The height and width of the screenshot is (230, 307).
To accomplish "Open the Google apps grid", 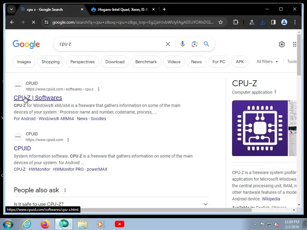I will coord(294,44).
